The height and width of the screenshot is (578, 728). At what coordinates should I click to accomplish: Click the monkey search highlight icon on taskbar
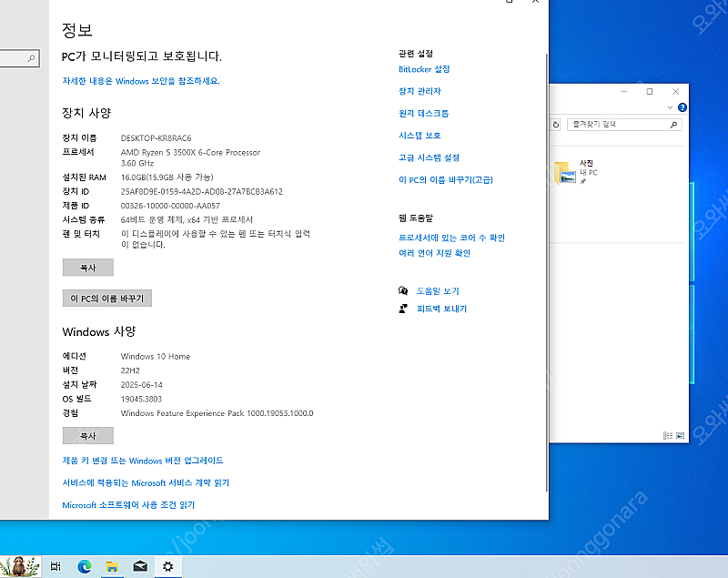click(x=20, y=566)
